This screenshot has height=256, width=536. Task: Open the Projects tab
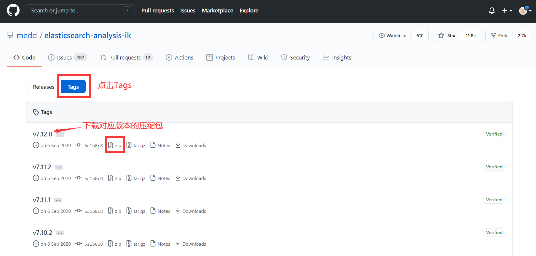(x=221, y=57)
